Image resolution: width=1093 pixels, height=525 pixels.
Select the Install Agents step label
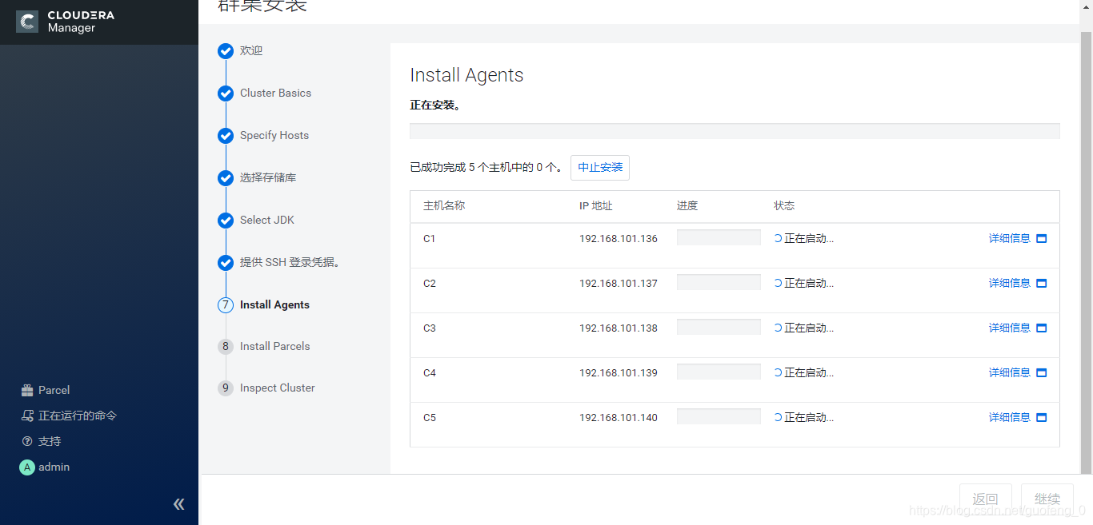(x=274, y=304)
